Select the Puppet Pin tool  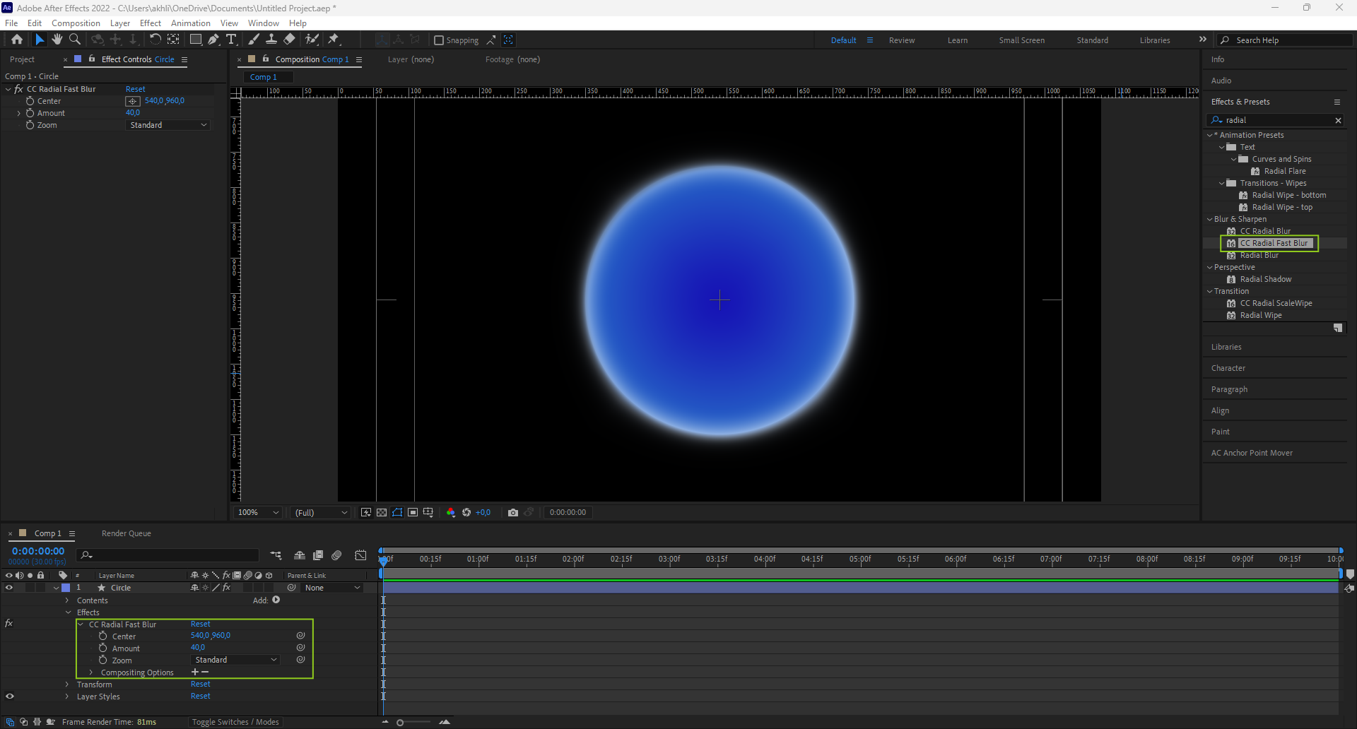tap(334, 40)
